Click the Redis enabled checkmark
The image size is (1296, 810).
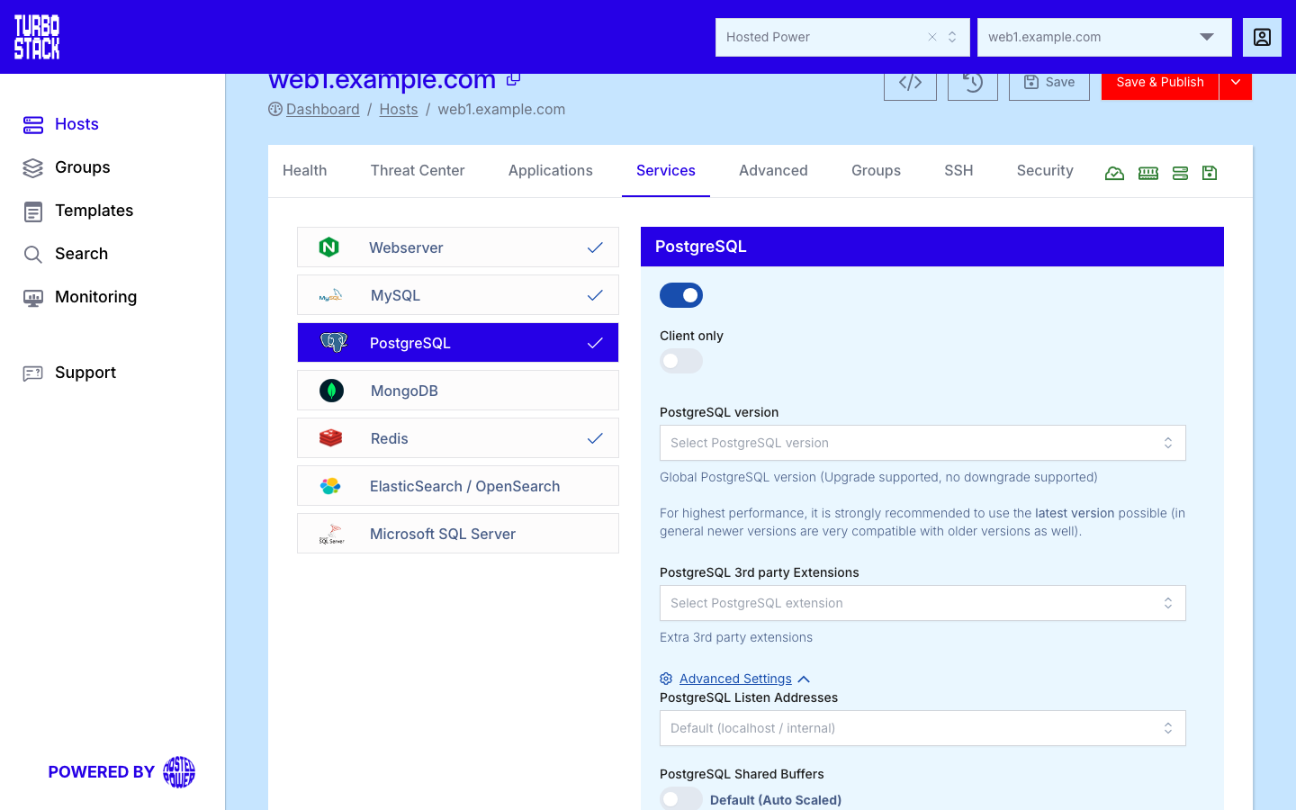tap(595, 438)
